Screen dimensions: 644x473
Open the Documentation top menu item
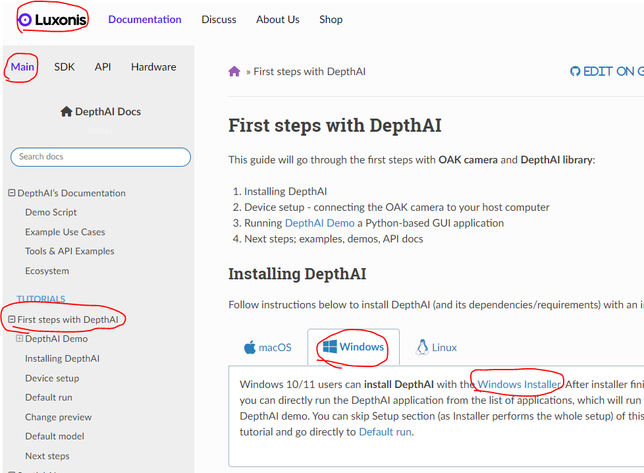click(x=145, y=19)
